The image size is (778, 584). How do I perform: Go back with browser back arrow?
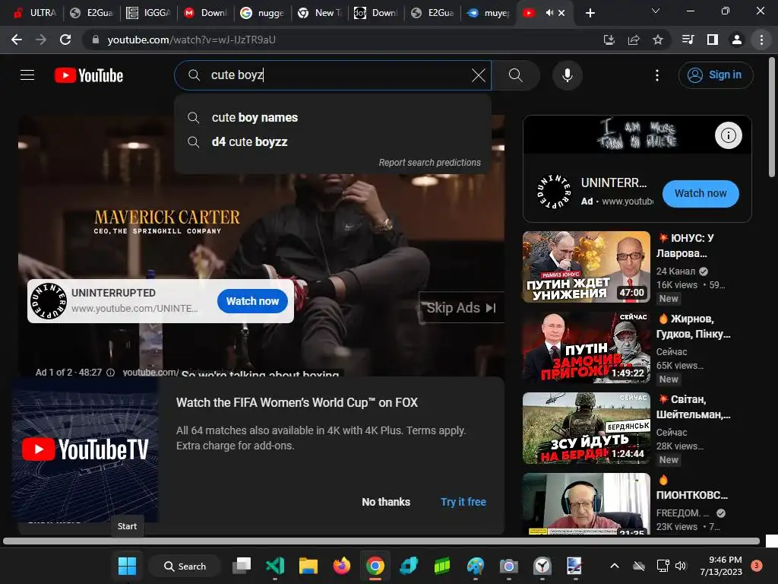coord(17,40)
